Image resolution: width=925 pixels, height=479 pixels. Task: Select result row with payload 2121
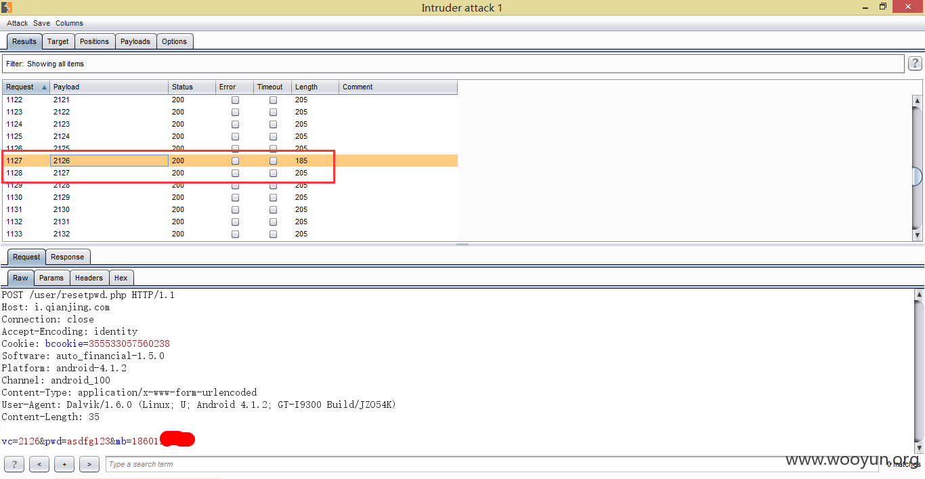tap(230, 100)
